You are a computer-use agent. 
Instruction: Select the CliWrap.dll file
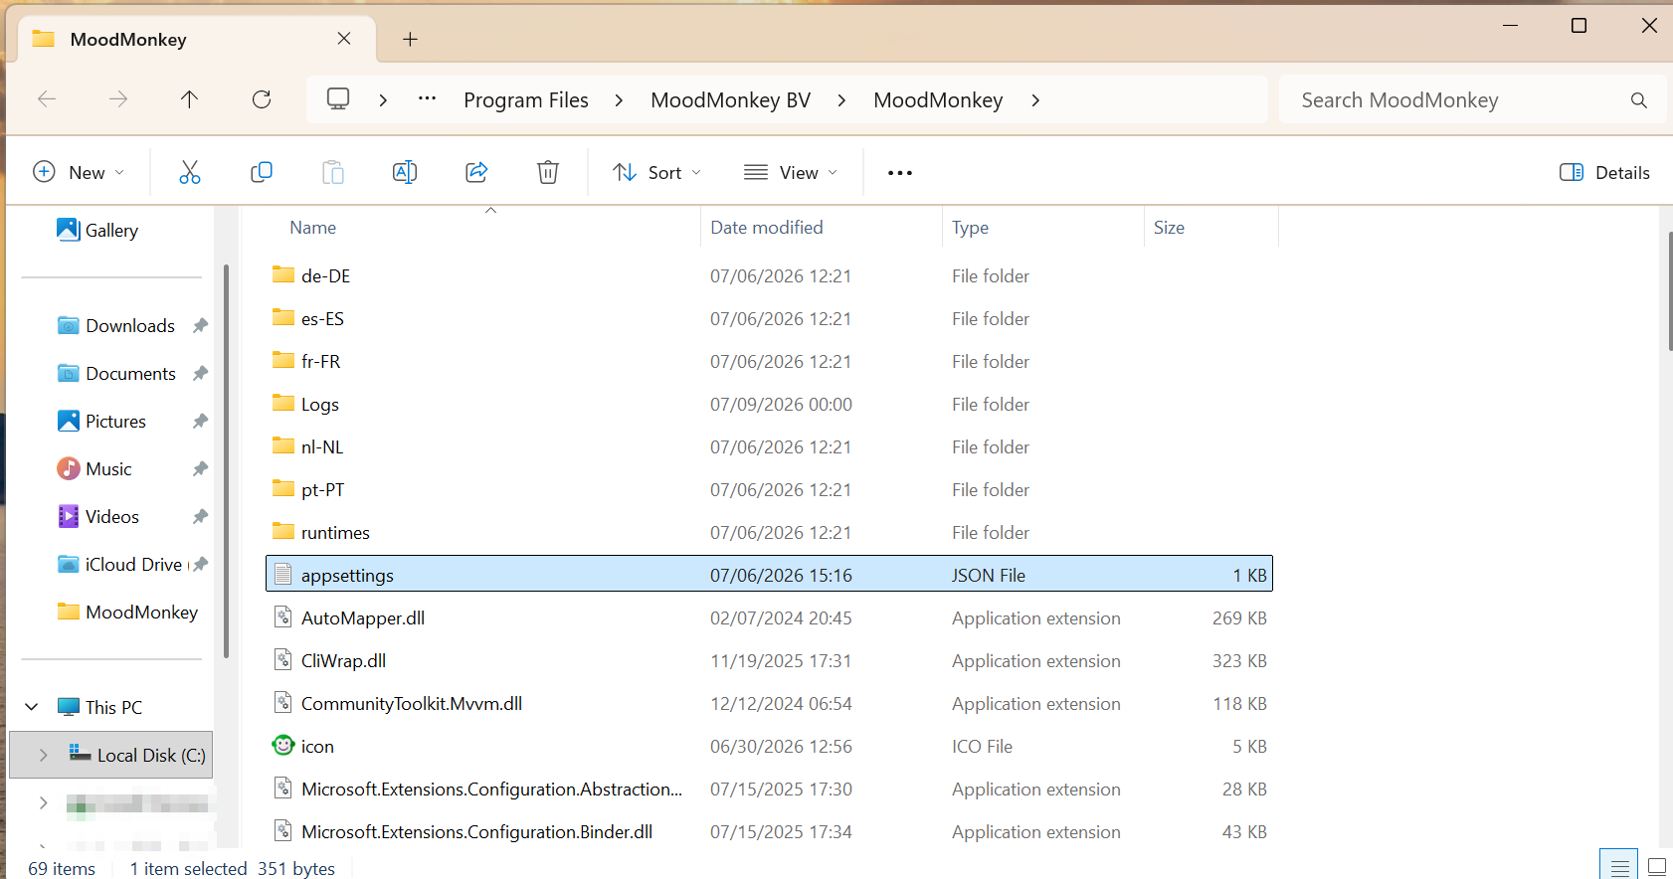[769, 660]
